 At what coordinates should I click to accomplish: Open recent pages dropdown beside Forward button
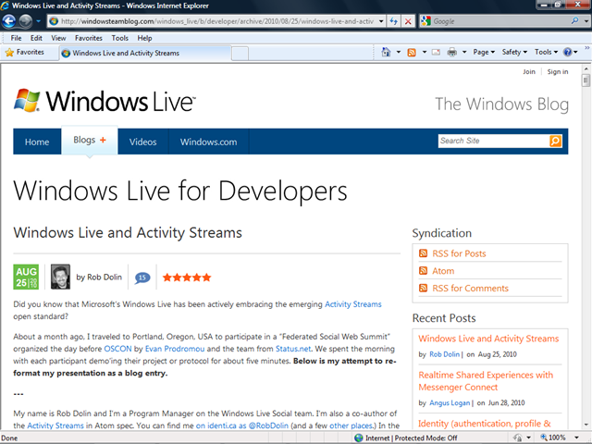coord(38,21)
